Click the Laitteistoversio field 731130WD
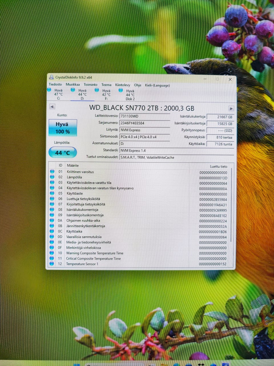Viewport: 274px width, 366px height. point(145,116)
